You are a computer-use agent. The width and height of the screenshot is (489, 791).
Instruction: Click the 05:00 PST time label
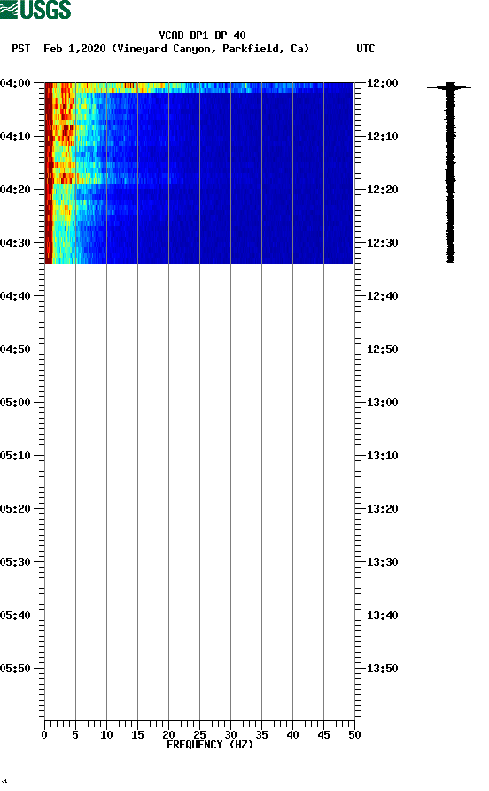pos(15,403)
